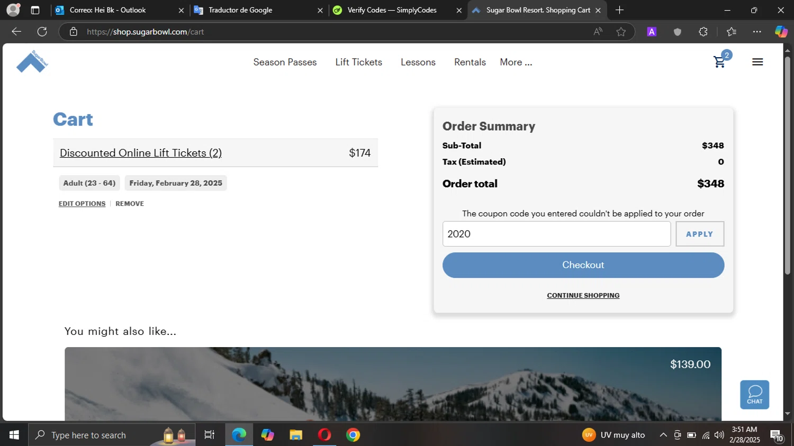Screen dimensions: 794x446
Task: Open the UV muy alto weather widget
Action: pyautogui.click(x=613, y=435)
